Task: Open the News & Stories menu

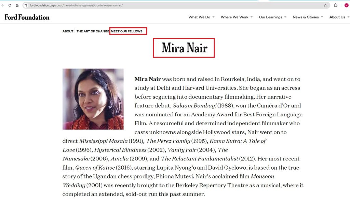Action: coord(306,17)
